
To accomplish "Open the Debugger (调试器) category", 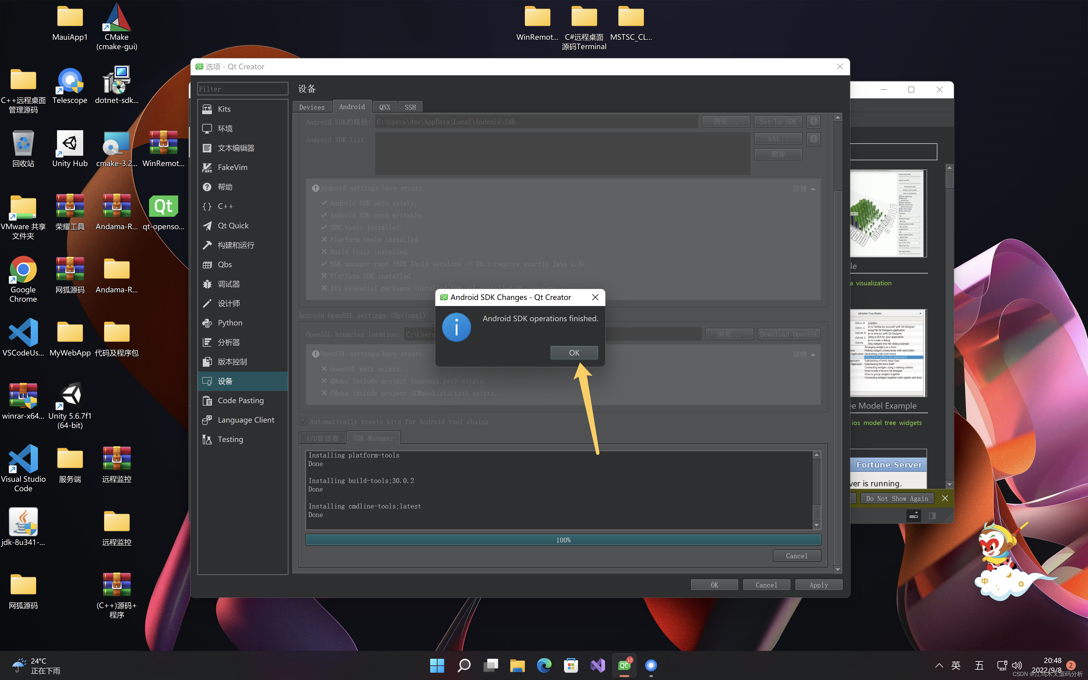I will (x=228, y=284).
